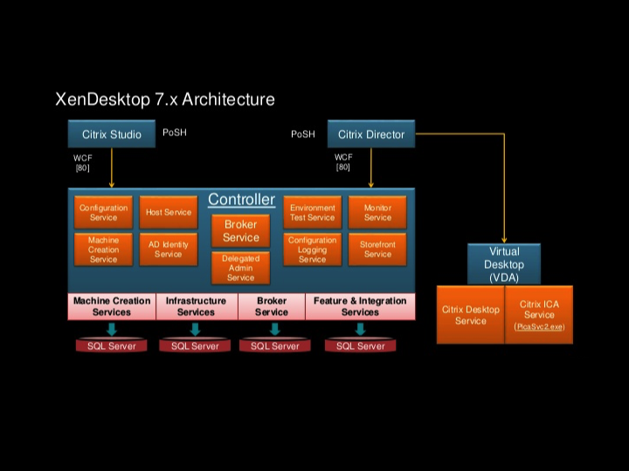629x471 pixels.
Task: Click the XenDesktop 7.x Architecture title
Action: point(165,99)
